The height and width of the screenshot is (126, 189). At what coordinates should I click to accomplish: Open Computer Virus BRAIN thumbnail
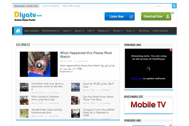tap(76, 113)
